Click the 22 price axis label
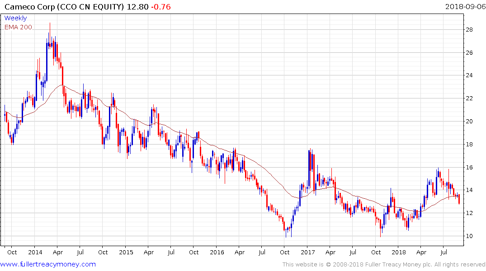486x271 pixels. point(469,98)
